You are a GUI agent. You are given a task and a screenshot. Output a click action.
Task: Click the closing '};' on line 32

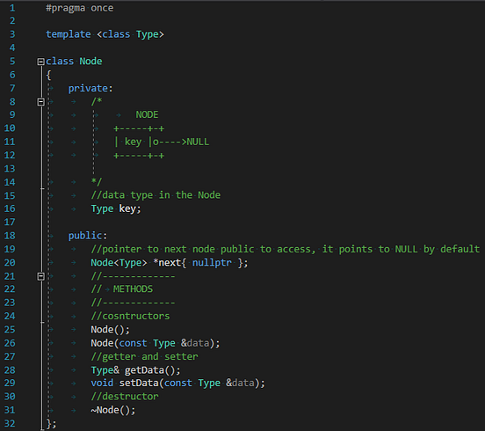pyautogui.click(x=51, y=424)
